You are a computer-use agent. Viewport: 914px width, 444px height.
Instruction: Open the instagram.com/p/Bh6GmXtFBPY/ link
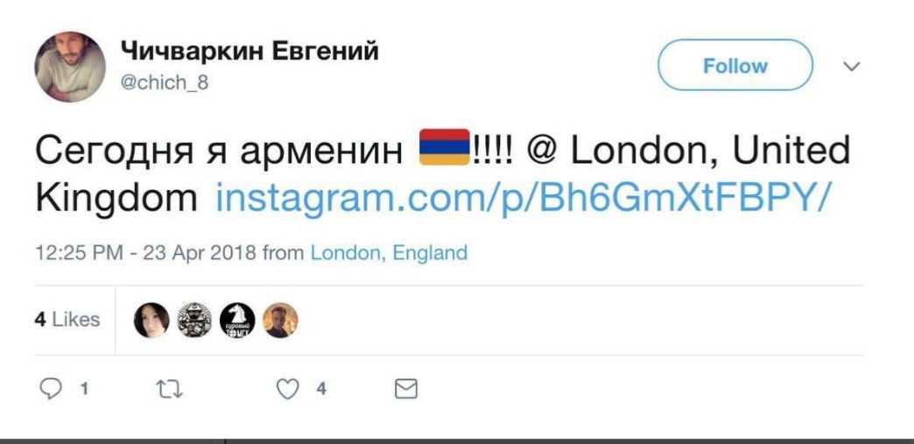(521, 199)
